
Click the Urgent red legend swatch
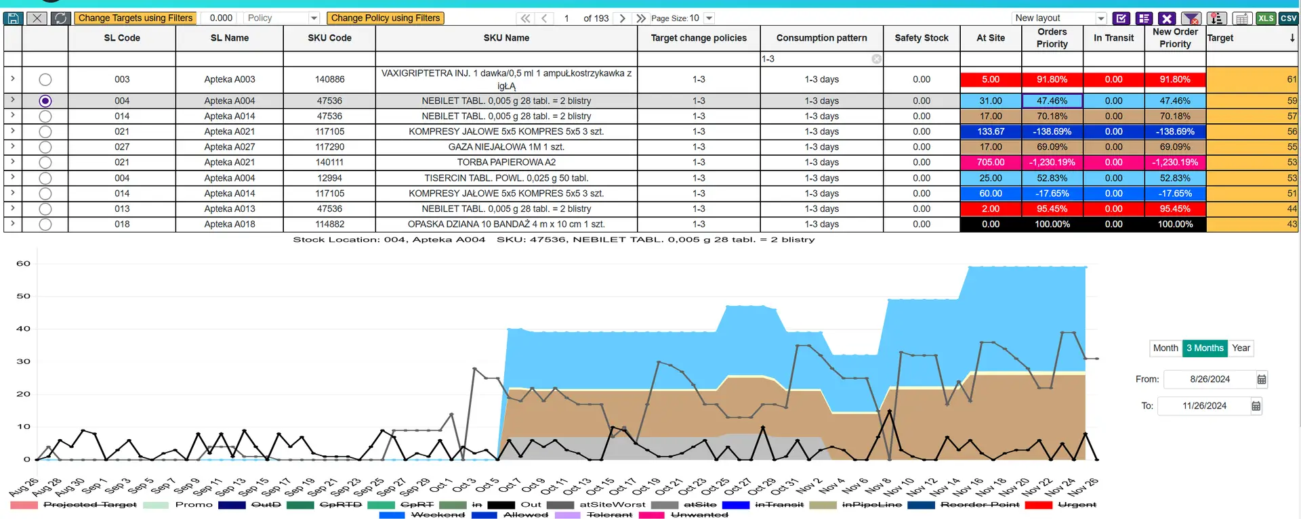pyautogui.click(x=1039, y=505)
